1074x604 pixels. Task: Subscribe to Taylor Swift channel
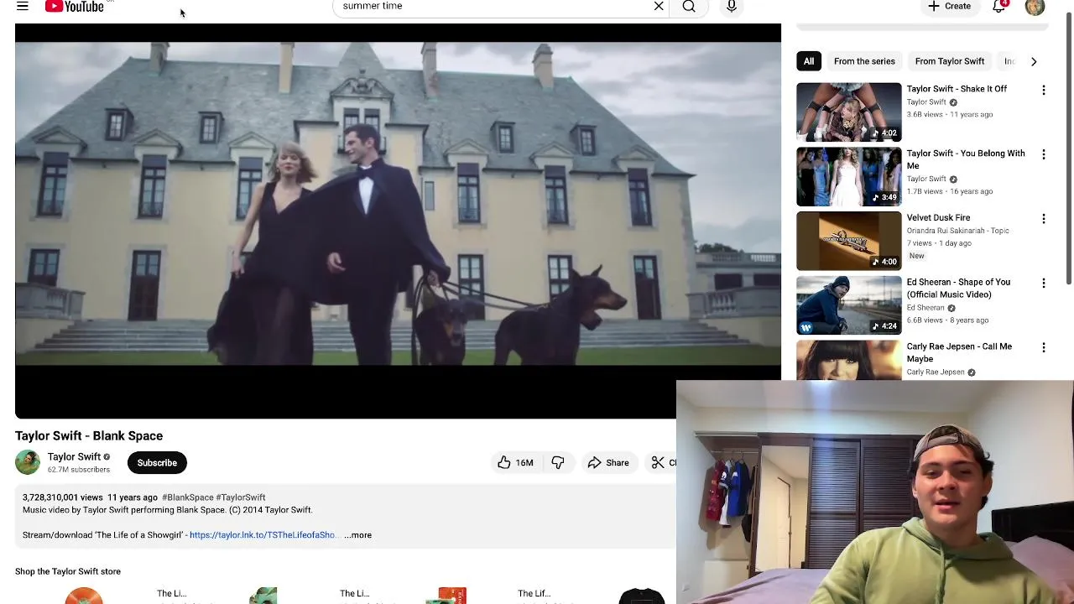click(157, 462)
